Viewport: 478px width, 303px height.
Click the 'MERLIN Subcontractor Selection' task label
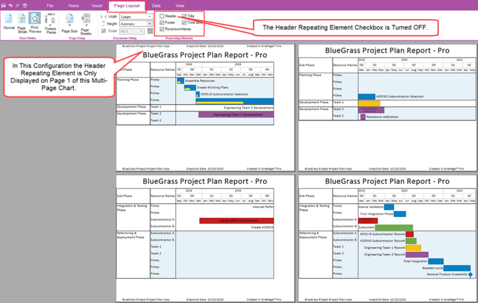click(x=224, y=94)
